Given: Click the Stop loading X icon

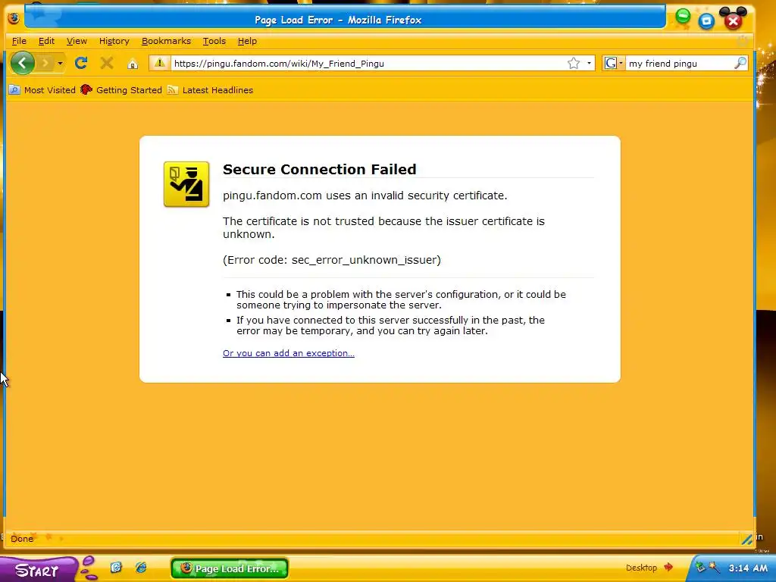Looking at the screenshot, I should (106, 63).
